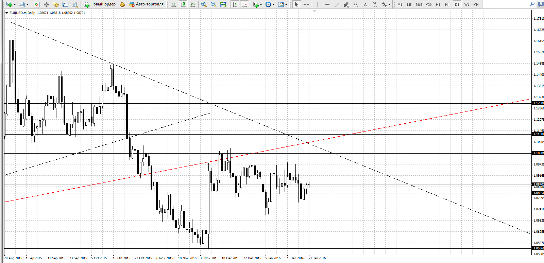
Task: Click the Periods clock icon
Action: 268,4
